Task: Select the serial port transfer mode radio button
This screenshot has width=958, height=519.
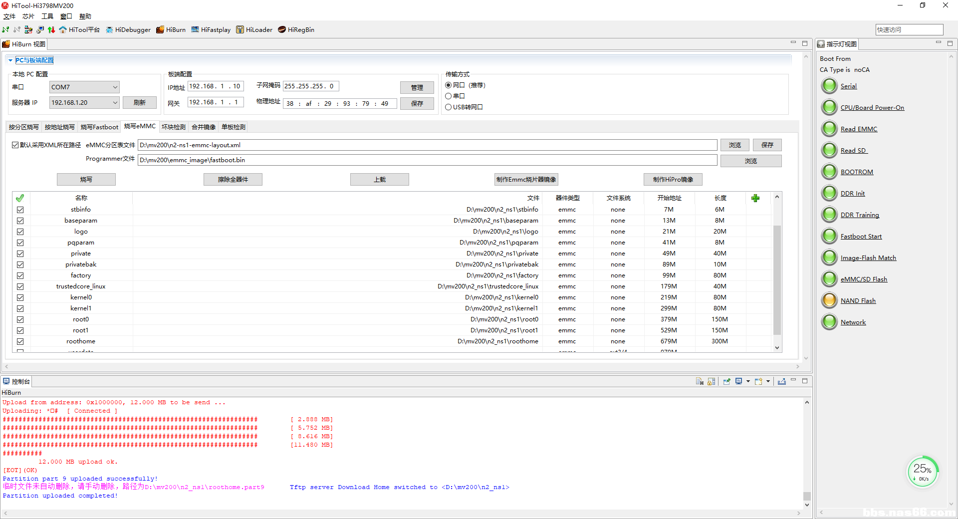Action: point(449,96)
